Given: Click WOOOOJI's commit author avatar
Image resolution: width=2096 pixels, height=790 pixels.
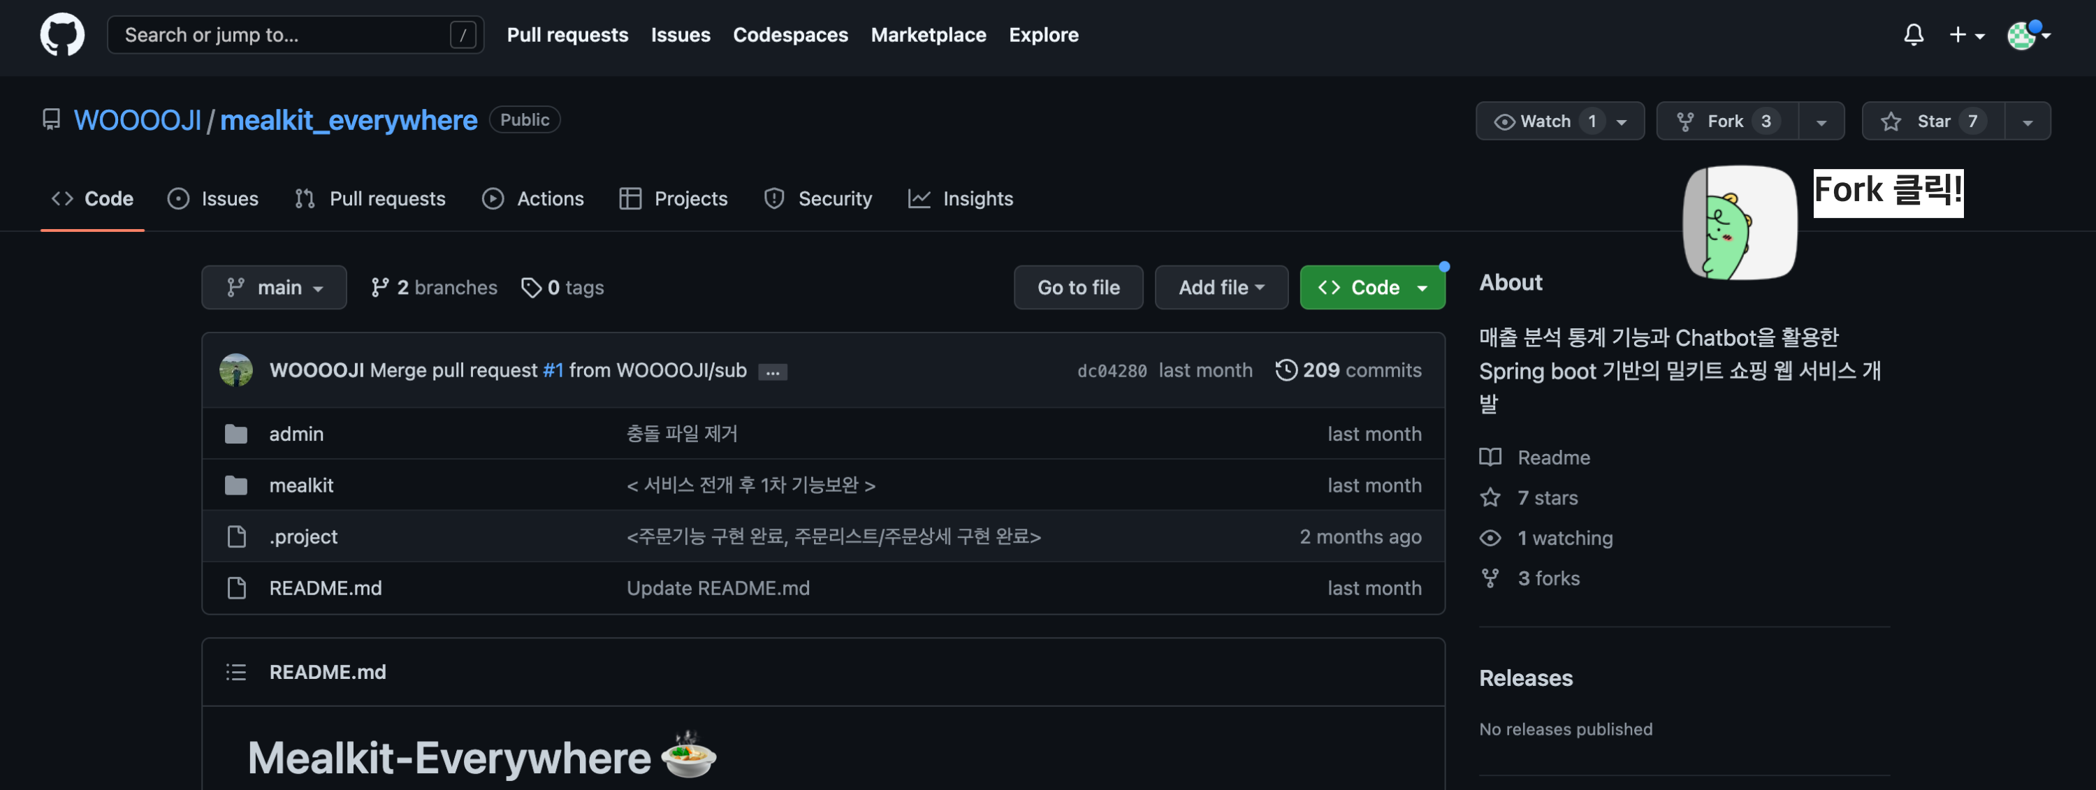Looking at the screenshot, I should coord(236,370).
